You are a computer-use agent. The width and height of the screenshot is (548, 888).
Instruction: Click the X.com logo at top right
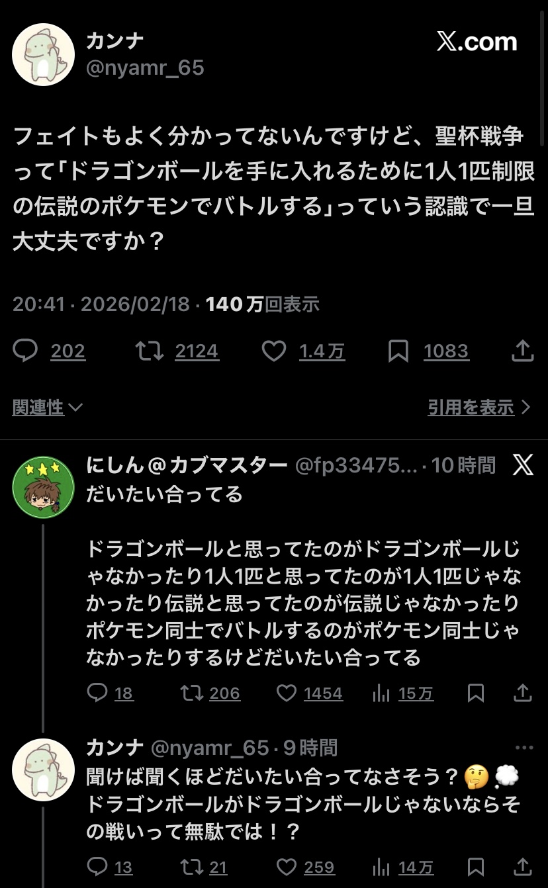coord(477,42)
